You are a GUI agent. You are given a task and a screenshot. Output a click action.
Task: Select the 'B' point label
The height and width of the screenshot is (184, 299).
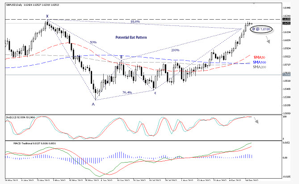pyautogui.click(x=121, y=57)
